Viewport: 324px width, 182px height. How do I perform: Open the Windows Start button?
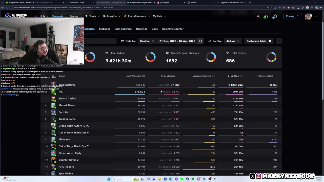pos(109,179)
